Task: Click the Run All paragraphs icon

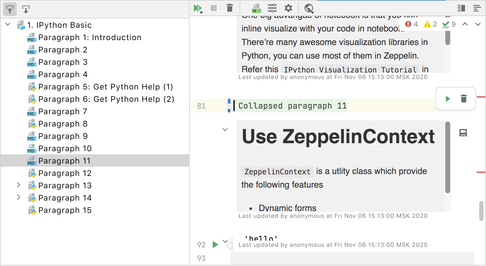Action: 198,8
